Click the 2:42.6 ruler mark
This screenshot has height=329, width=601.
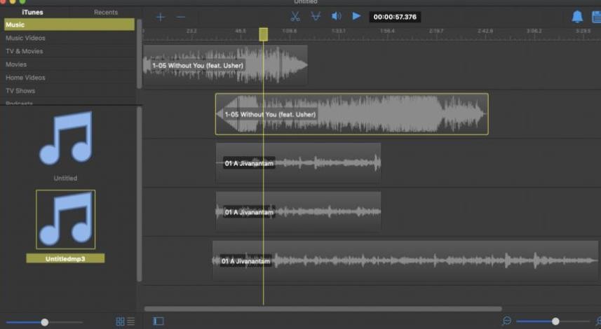point(485,31)
